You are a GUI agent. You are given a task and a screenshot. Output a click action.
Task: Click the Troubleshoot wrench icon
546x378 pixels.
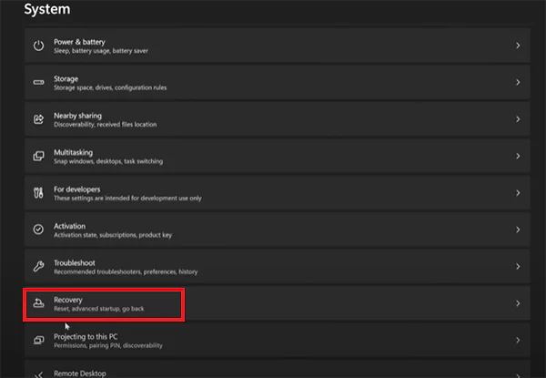pyautogui.click(x=38, y=267)
